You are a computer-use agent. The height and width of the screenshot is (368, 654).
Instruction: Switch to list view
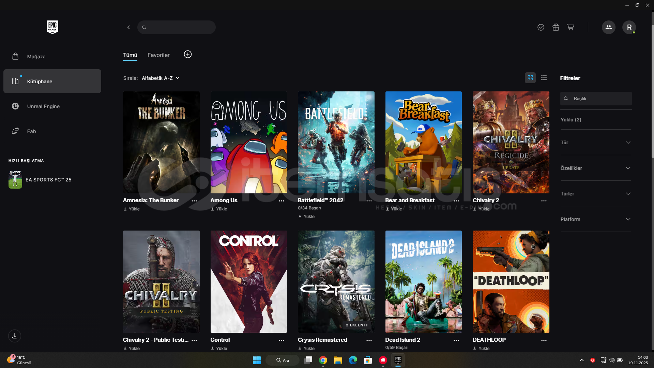(x=544, y=78)
